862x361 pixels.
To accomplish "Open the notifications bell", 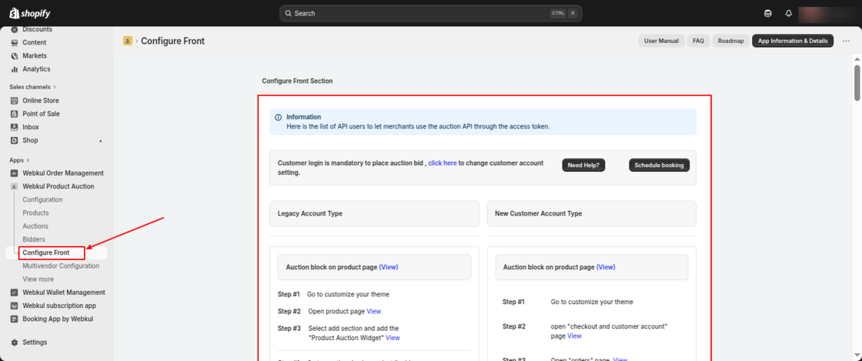I will pyautogui.click(x=789, y=13).
